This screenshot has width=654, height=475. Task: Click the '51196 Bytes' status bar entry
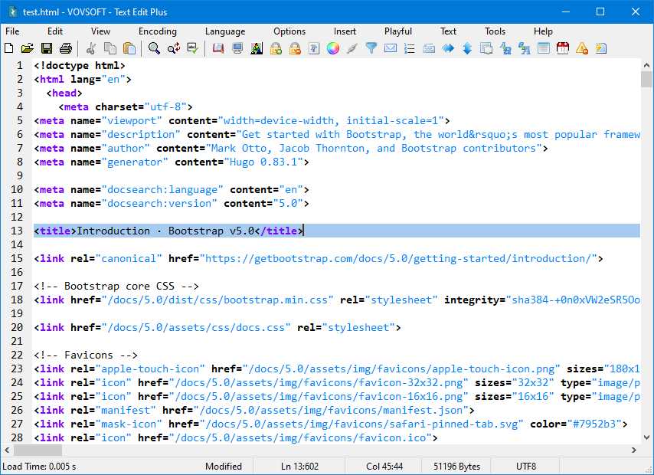[x=456, y=467]
